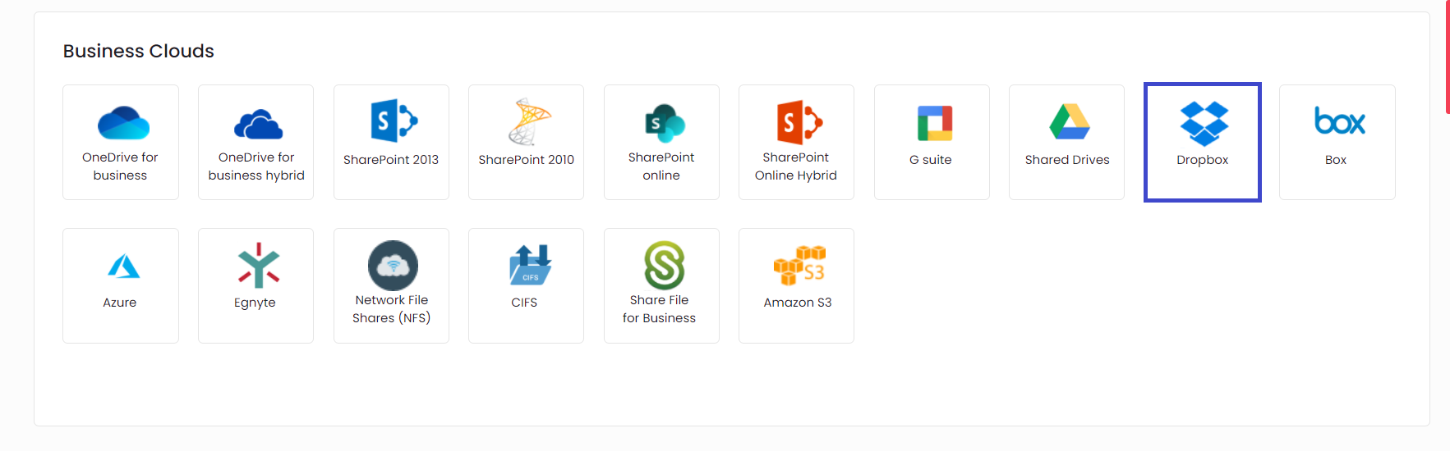
Task: Select the OneDrive for business cloud icon
Action: click(x=123, y=123)
